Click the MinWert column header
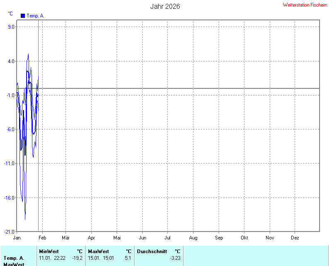The height and width of the screenshot is (266, 332). 49,251
